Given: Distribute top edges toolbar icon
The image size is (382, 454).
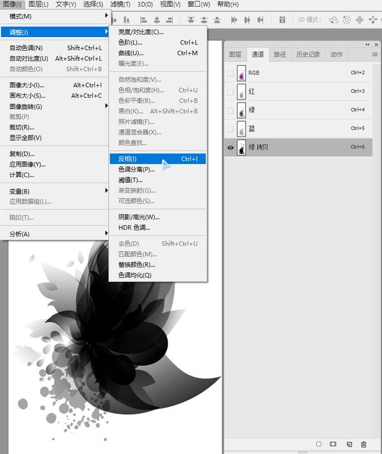Looking at the screenshot, I should click(190, 20).
